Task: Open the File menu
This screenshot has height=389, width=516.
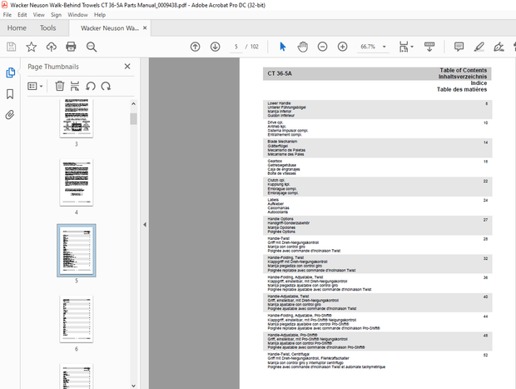Action: tap(7, 15)
